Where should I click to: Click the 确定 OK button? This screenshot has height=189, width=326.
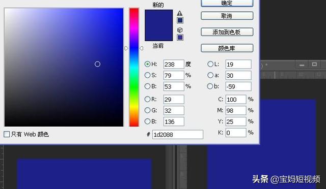click(227, 3)
